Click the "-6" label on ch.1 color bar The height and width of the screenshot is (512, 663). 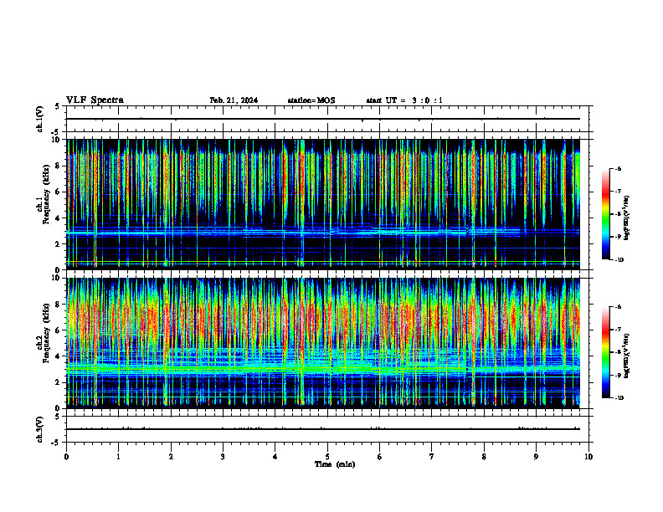618,168
